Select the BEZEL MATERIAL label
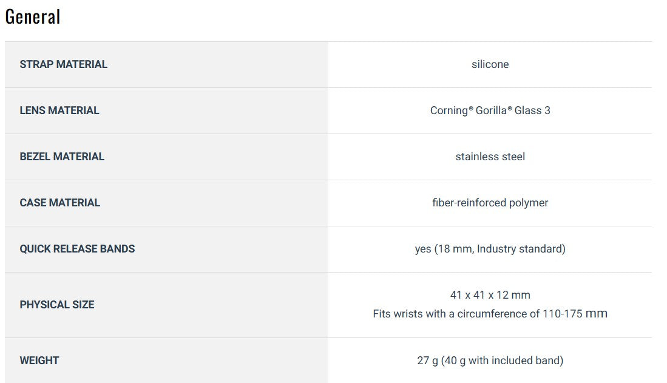 (62, 157)
